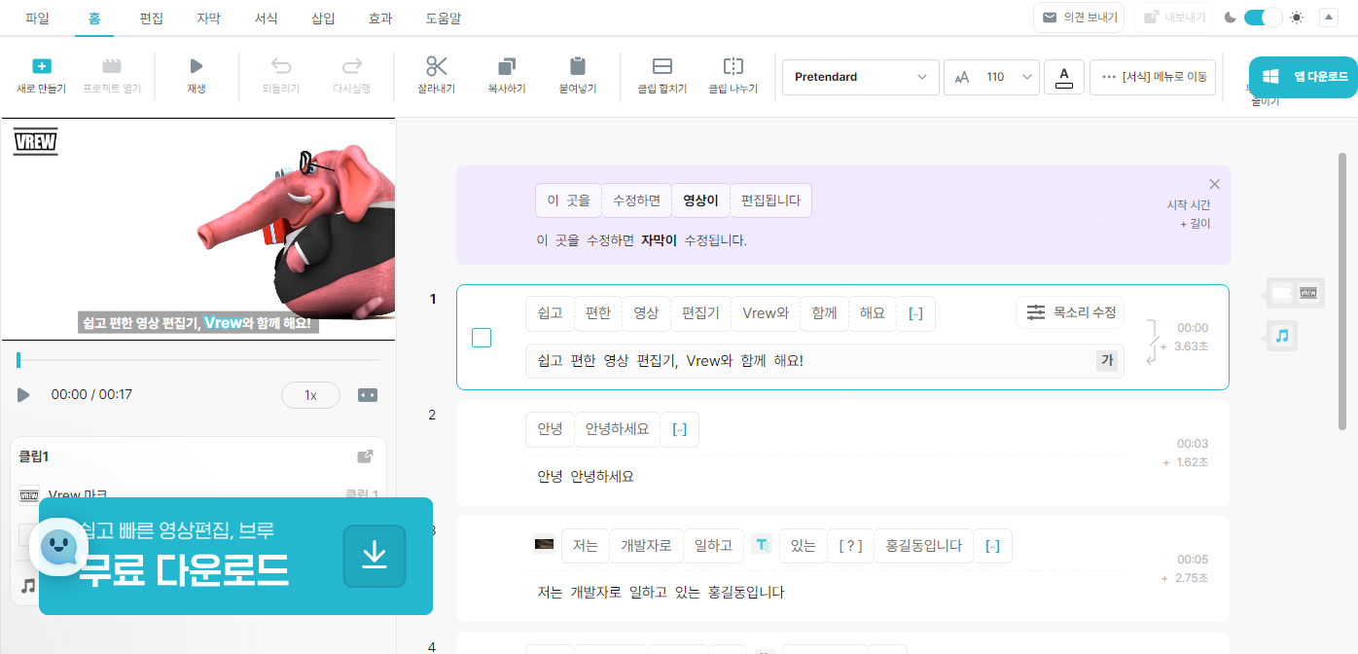
Task: Open the 1x playback speed selector
Action: click(x=310, y=395)
